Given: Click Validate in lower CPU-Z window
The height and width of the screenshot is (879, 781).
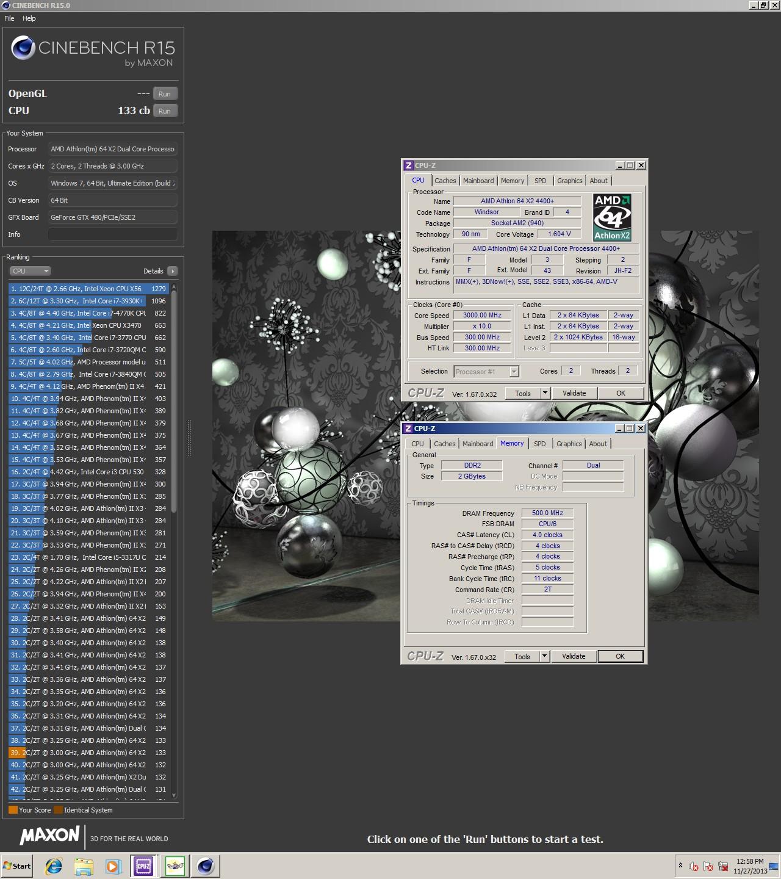Looking at the screenshot, I should [574, 657].
